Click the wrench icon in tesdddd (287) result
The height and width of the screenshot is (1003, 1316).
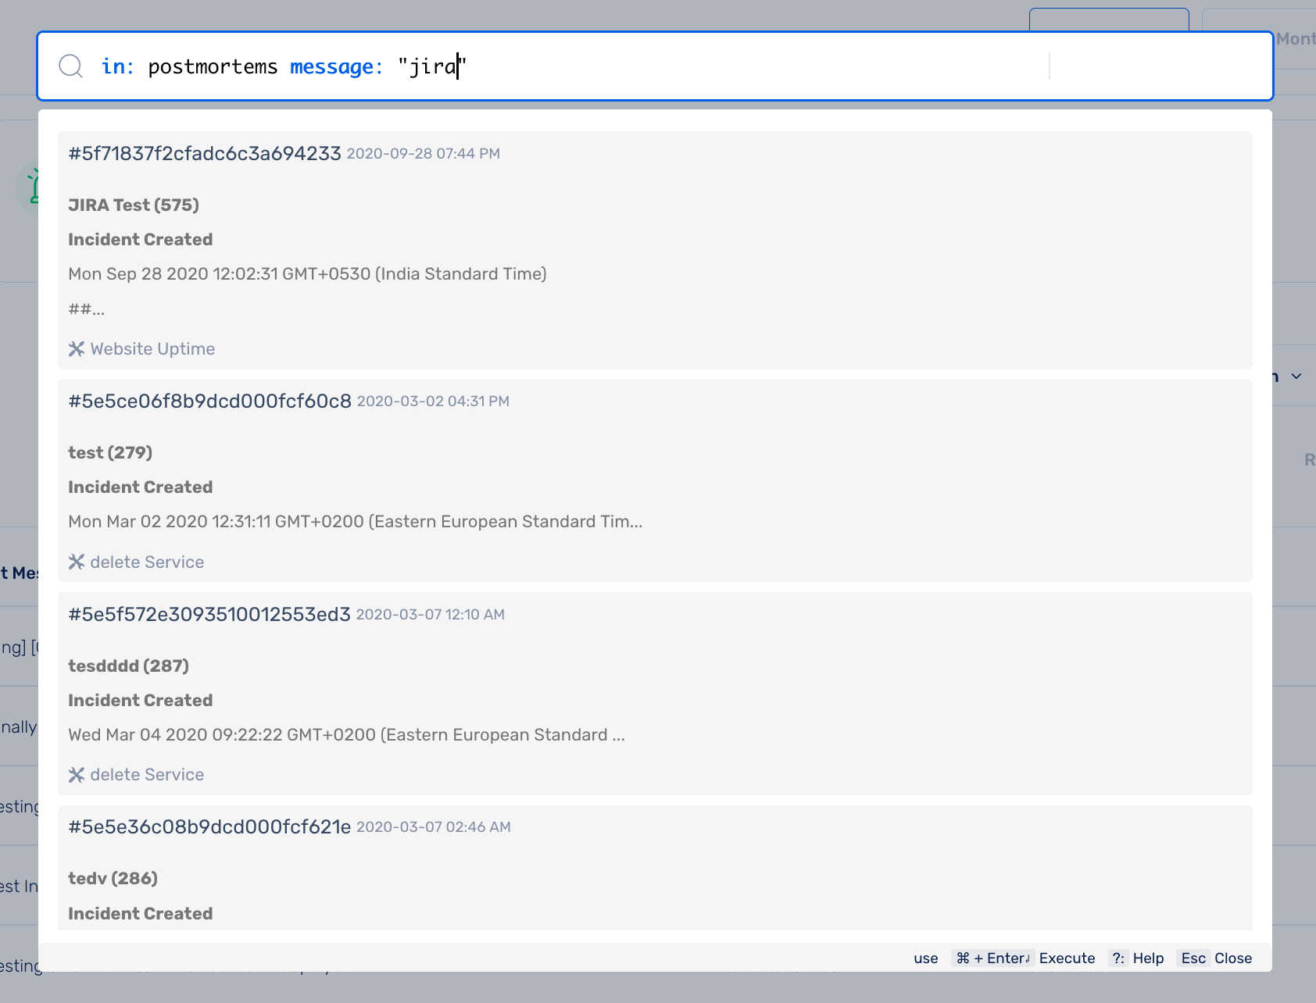[x=77, y=775]
